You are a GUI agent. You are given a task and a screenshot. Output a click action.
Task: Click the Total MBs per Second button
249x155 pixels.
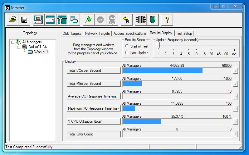[94, 84]
